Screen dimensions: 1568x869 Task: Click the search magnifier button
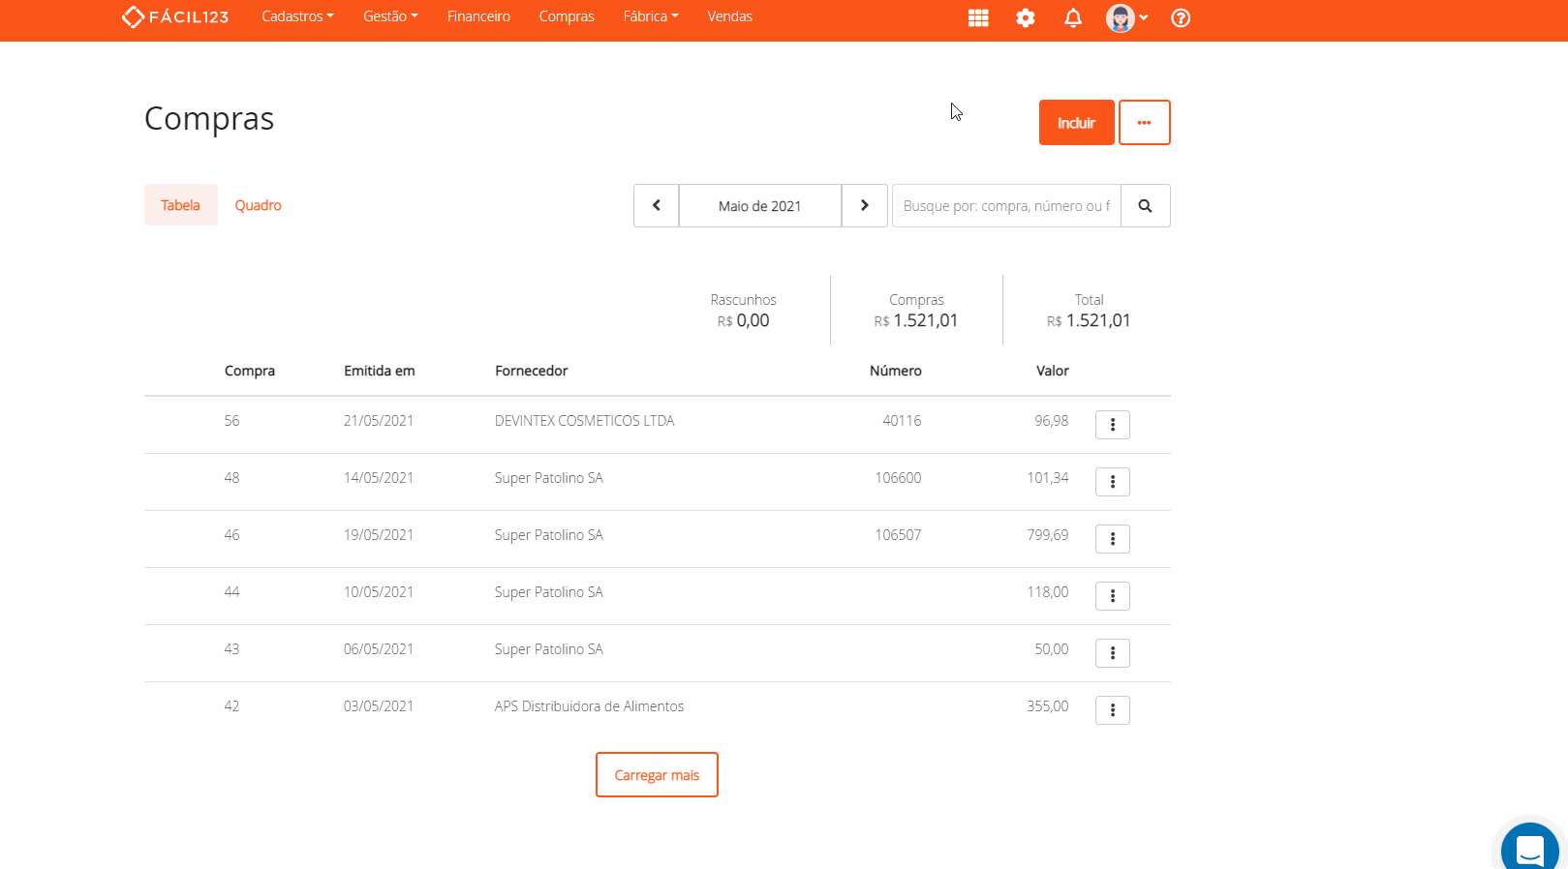[1145, 206]
